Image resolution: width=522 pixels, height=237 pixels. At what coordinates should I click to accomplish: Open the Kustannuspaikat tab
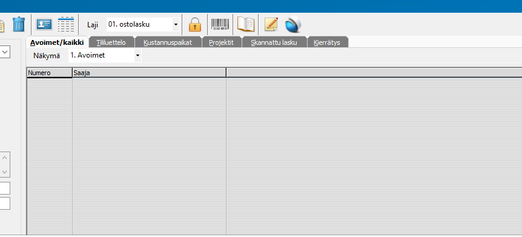(168, 42)
